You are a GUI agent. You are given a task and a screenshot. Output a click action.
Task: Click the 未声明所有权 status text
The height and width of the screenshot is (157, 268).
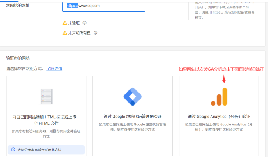[79, 33]
